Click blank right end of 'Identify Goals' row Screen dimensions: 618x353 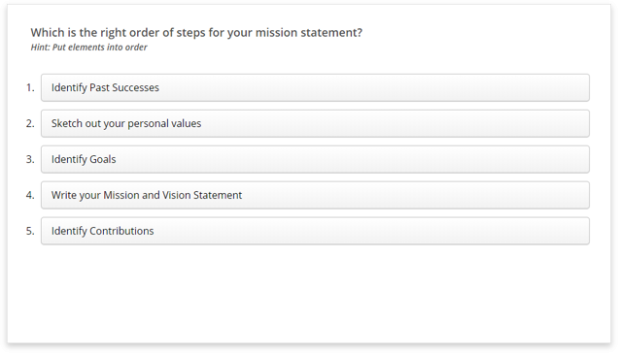512,159
